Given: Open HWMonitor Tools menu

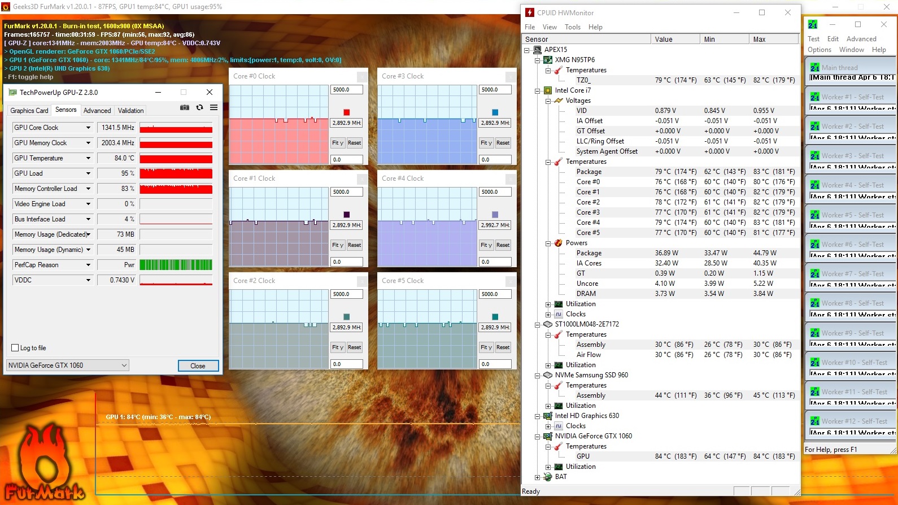Looking at the screenshot, I should click(x=573, y=27).
